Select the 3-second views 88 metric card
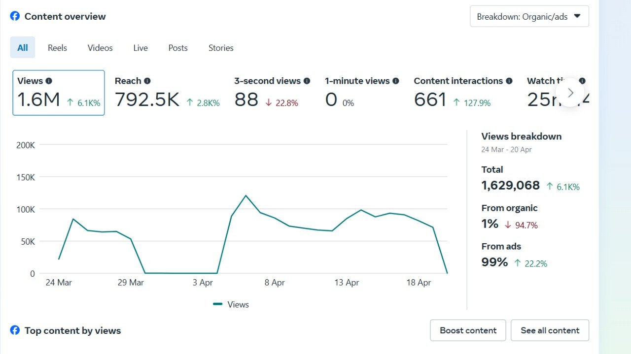 coord(272,93)
